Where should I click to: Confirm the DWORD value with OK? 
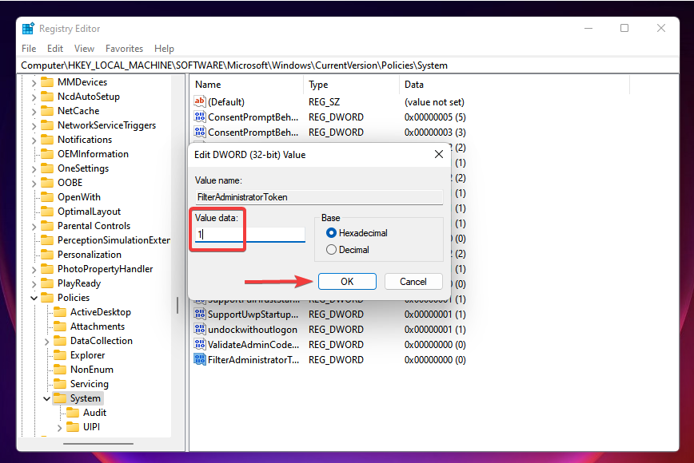(347, 282)
